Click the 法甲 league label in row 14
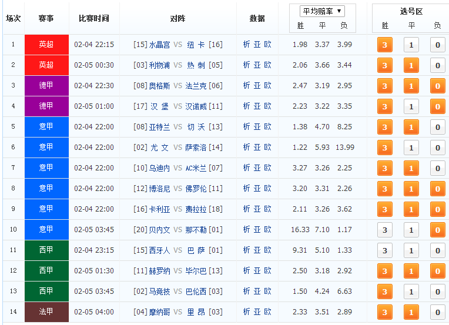Image resolution: width=449 pixels, height=325 pixels. coord(46,312)
